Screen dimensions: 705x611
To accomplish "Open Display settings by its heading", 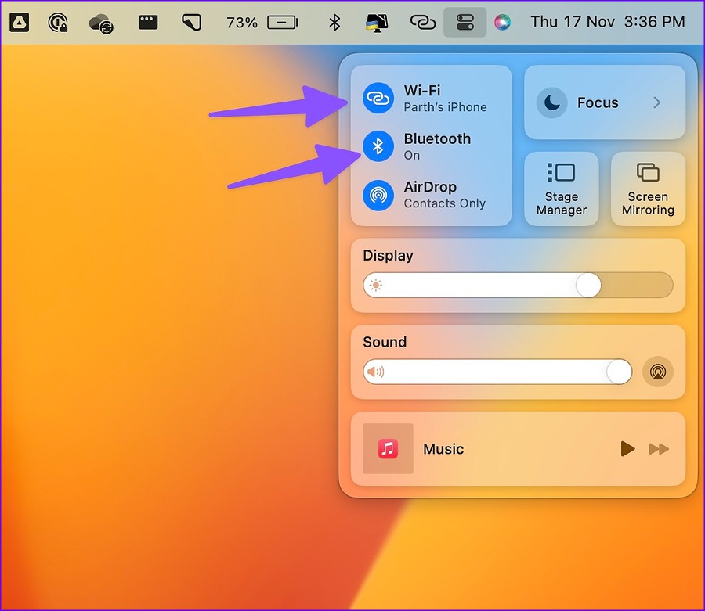I will tap(388, 256).
